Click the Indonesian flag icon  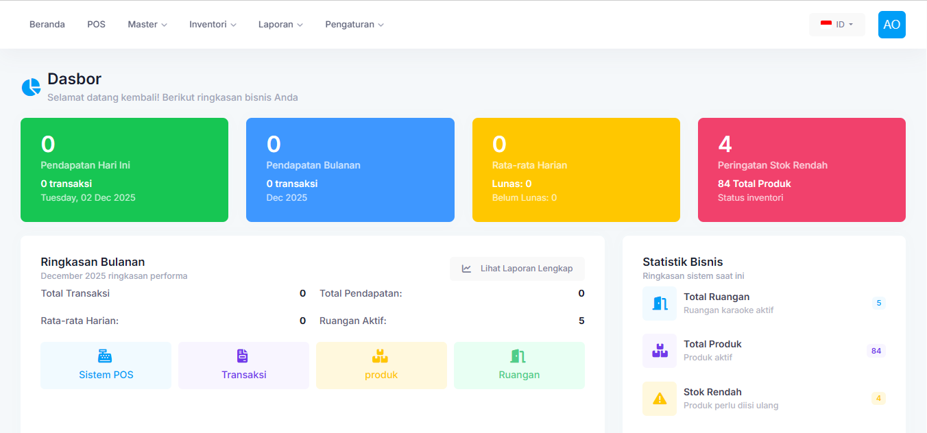point(826,24)
